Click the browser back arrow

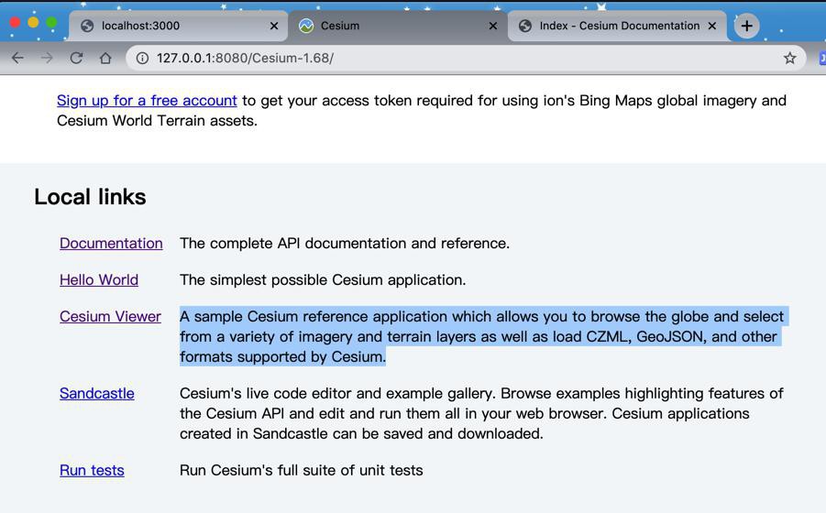[17, 58]
